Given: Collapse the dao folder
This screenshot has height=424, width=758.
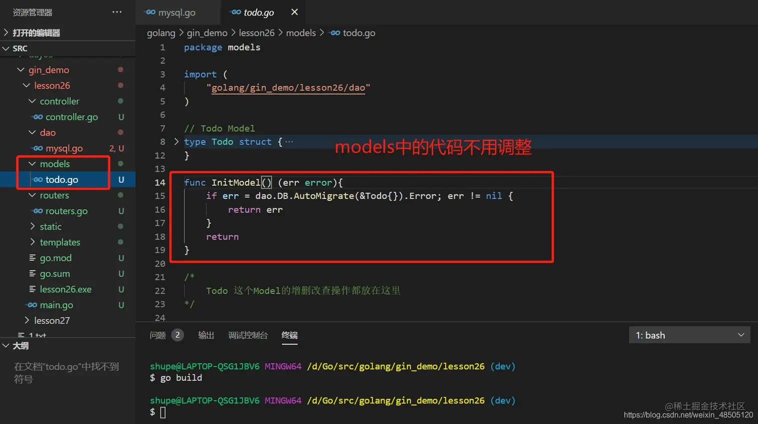Looking at the screenshot, I should tap(32, 132).
